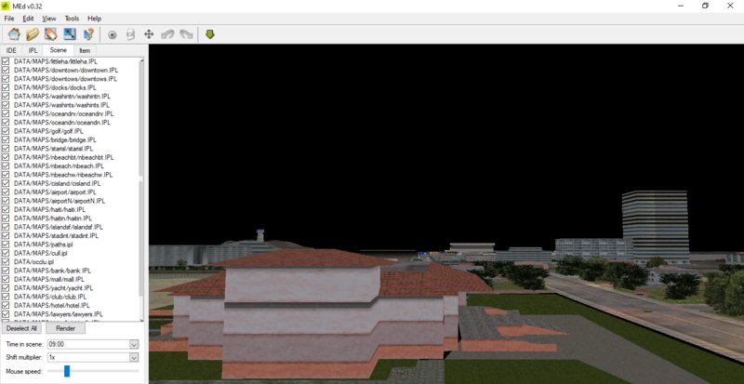The height and width of the screenshot is (384, 744).
Task: Select the stadint.IPL list entry text
Action: click(x=56, y=235)
